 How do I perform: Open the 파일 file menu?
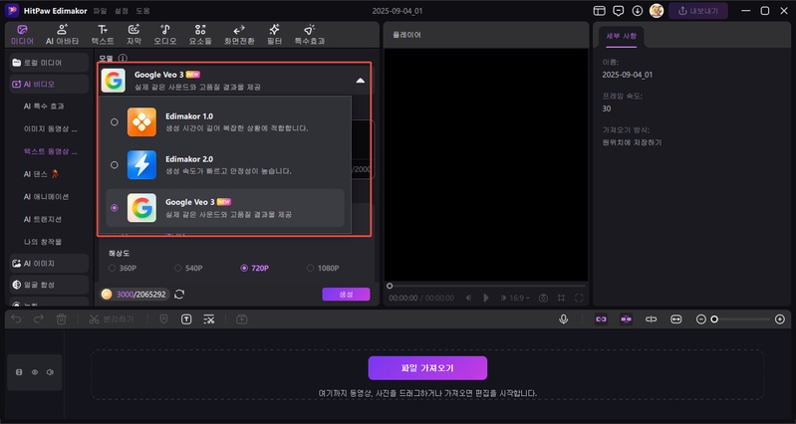pos(100,11)
